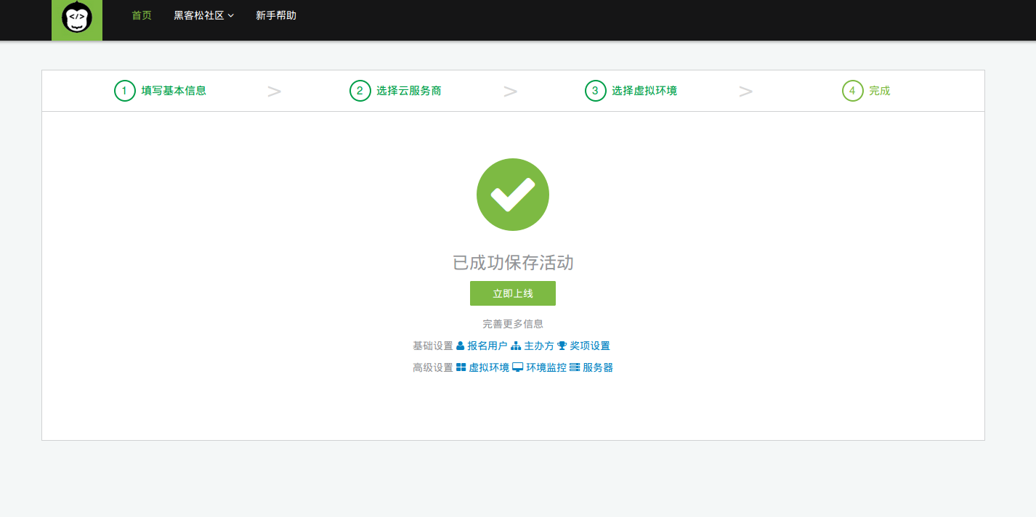The width and height of the screenshot is (1036, 517).
Task: Click the step 1 circled number
Action: pyautogui.click(x=125, y=91)
